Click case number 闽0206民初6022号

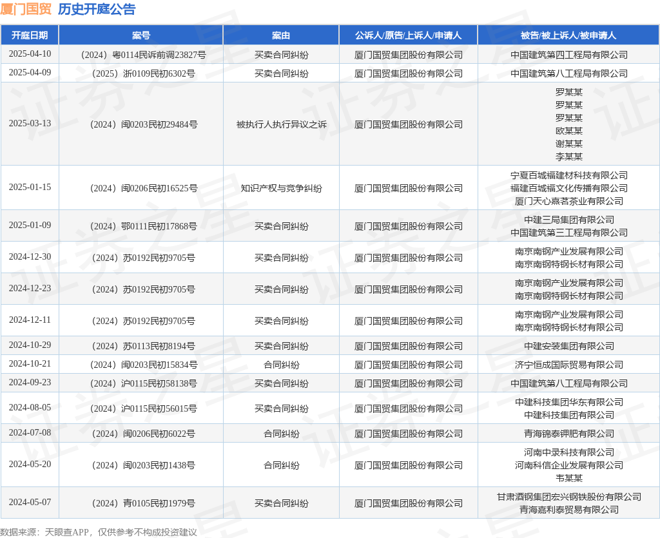[143, 434]
